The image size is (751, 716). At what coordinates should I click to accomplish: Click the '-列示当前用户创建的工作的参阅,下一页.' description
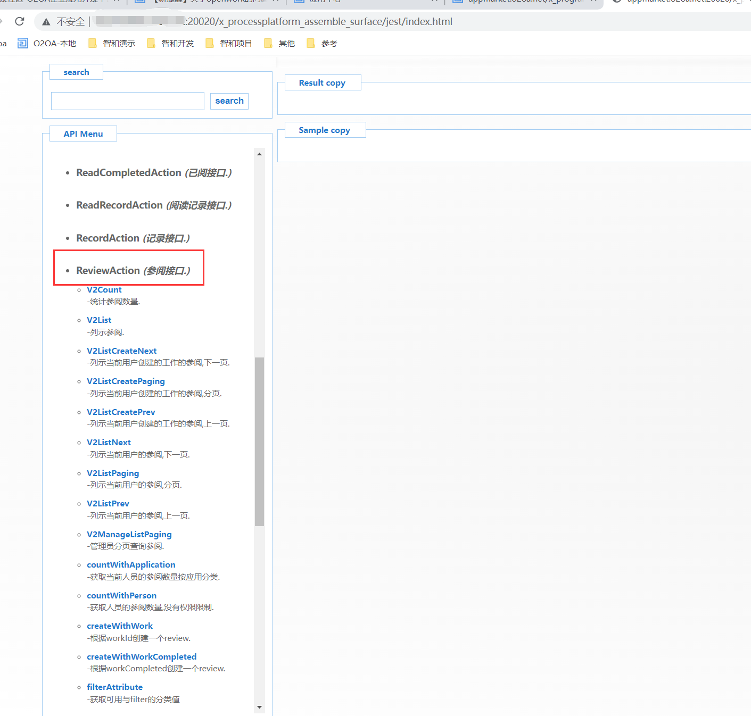pyautogui.click(x=158, y=363)
